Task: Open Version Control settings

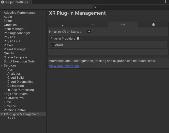Action: coord(15,110)
